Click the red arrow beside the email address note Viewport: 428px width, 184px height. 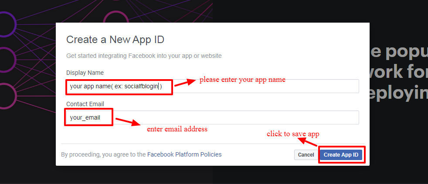[x=127, y=122]
